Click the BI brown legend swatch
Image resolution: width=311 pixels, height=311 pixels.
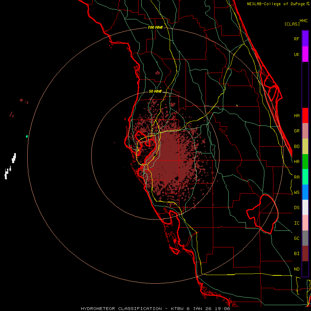[305, 254]
